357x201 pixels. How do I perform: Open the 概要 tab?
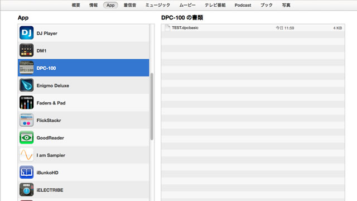[x=76, y=5]
